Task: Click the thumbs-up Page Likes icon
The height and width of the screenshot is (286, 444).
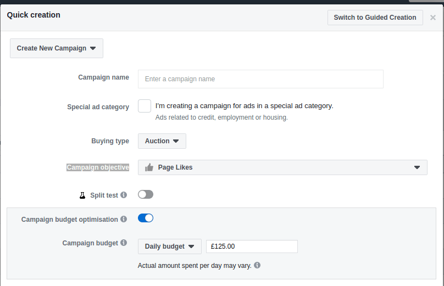Action: [149, 167]
